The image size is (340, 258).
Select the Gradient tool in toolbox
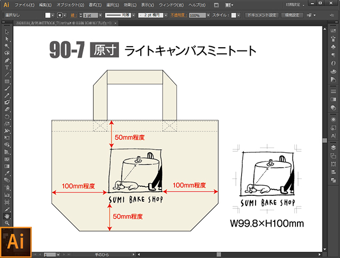click(x=7, y=166)
